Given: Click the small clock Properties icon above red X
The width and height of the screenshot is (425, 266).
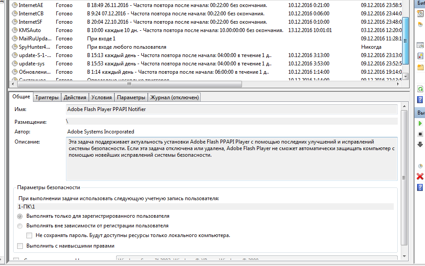Looking at the screenshot, I should pyautogui.click(x=420, y=166).
